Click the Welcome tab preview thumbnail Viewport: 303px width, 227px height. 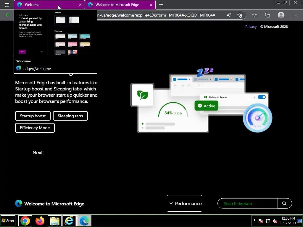coord(55,33)
